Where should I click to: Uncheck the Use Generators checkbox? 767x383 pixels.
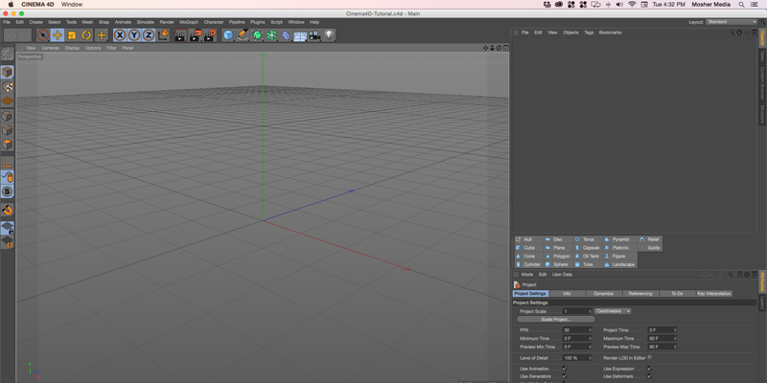[565, 376]
